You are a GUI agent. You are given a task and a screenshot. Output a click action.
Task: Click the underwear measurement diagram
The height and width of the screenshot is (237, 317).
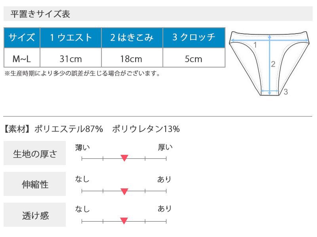tap(270, 63)
